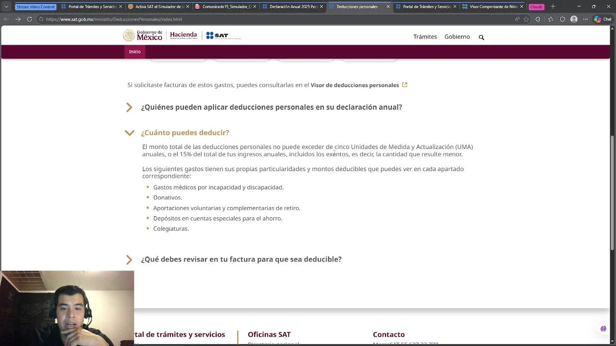Switch to the Stream Video Content tab group
Viewport: 616px width, 346px height.
[36, 7]
